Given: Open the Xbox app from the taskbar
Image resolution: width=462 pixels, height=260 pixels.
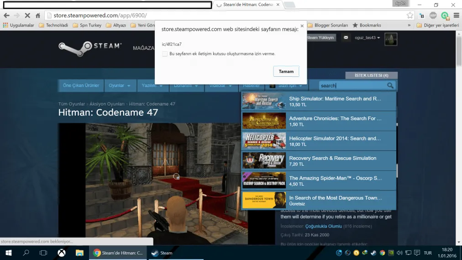Looking at the screenshot, I should click(x=61, y=253).
